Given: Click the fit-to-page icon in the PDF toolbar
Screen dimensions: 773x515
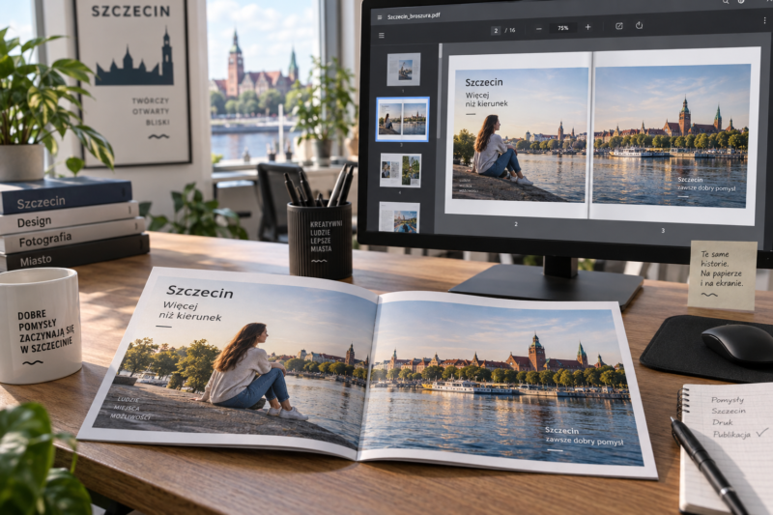Looking at the screenshot, I should coord(619,26).
